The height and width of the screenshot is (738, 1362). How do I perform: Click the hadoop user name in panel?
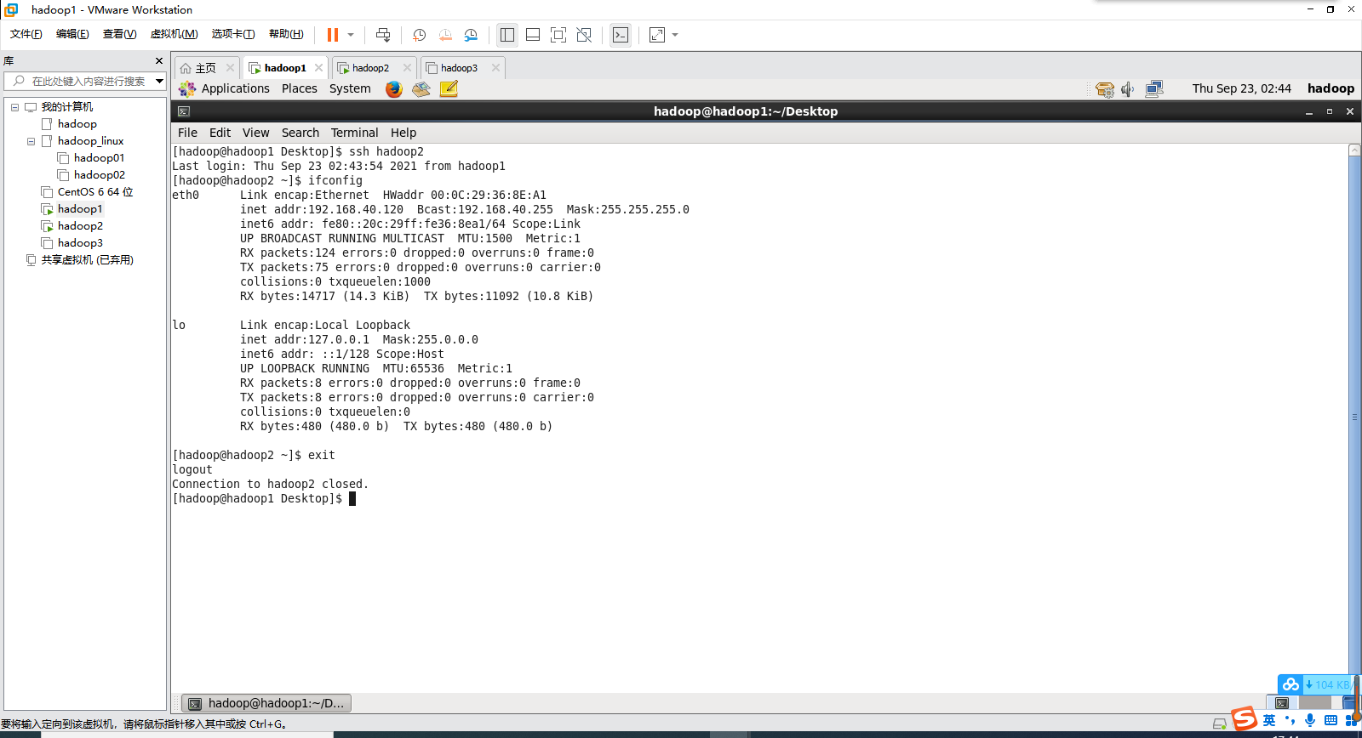[x=1331, y=88]
